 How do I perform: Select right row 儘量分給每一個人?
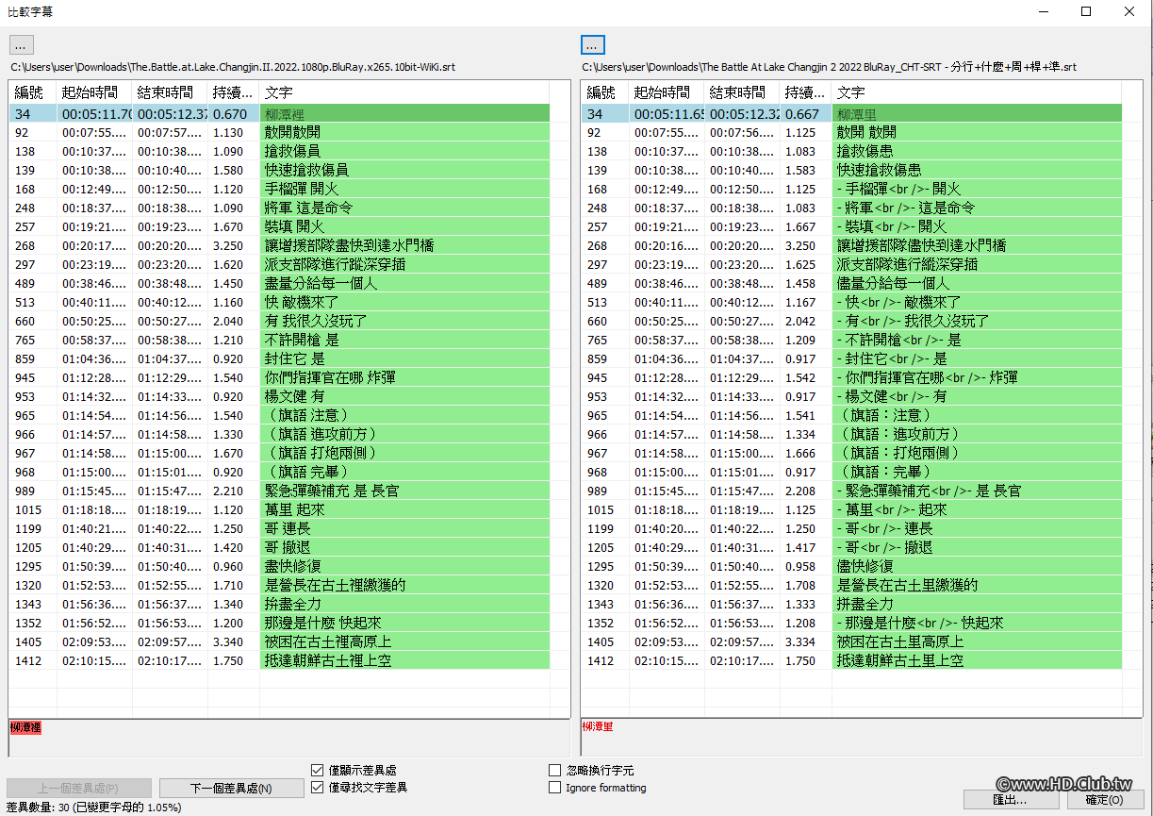[x=851, y=283]
